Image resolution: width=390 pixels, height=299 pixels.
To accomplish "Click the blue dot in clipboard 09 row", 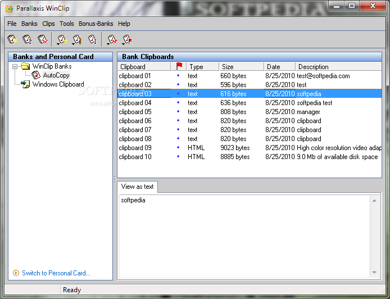I will [178, 147].
